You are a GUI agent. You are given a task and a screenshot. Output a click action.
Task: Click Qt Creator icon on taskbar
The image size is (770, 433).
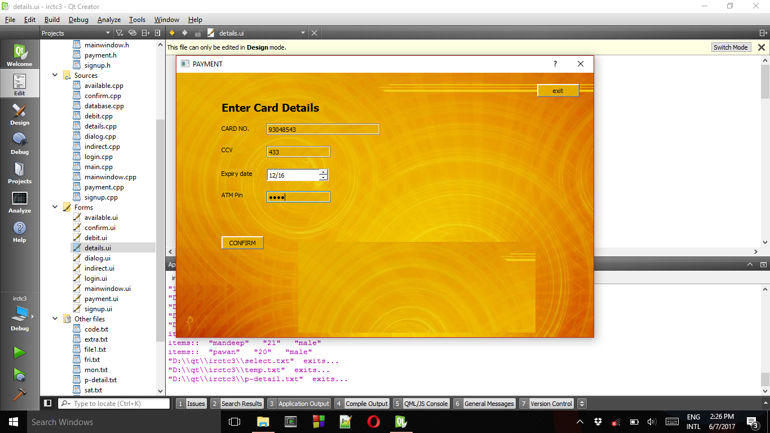pos(401,422)
